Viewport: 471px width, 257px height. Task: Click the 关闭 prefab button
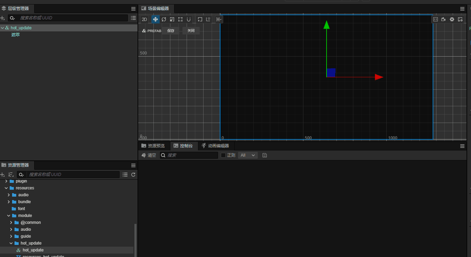click(x=191, y=31)
